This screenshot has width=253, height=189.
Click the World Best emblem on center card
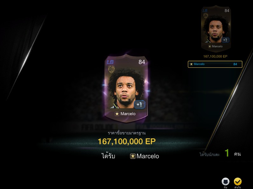(x=111, y=69)
